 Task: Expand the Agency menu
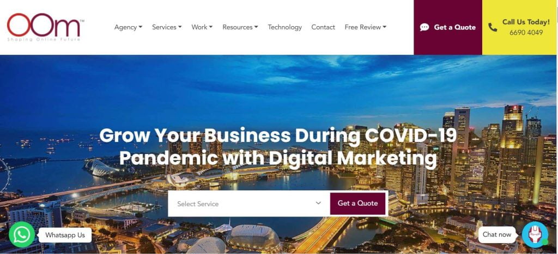(128, 27)
